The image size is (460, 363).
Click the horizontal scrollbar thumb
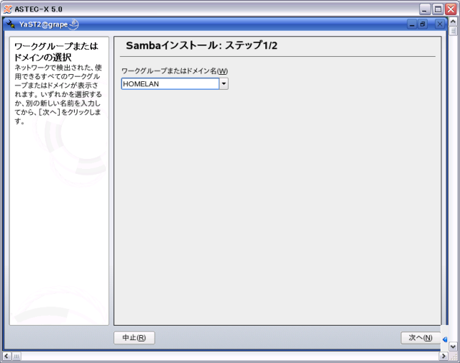tap(16, 357)
